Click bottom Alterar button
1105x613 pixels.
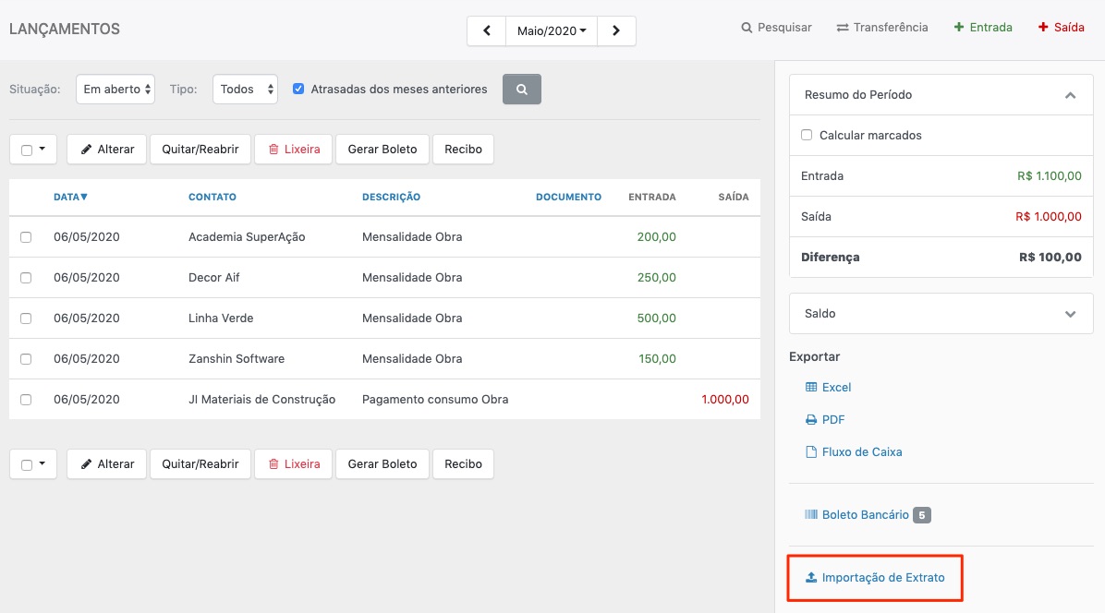[106, 463]
